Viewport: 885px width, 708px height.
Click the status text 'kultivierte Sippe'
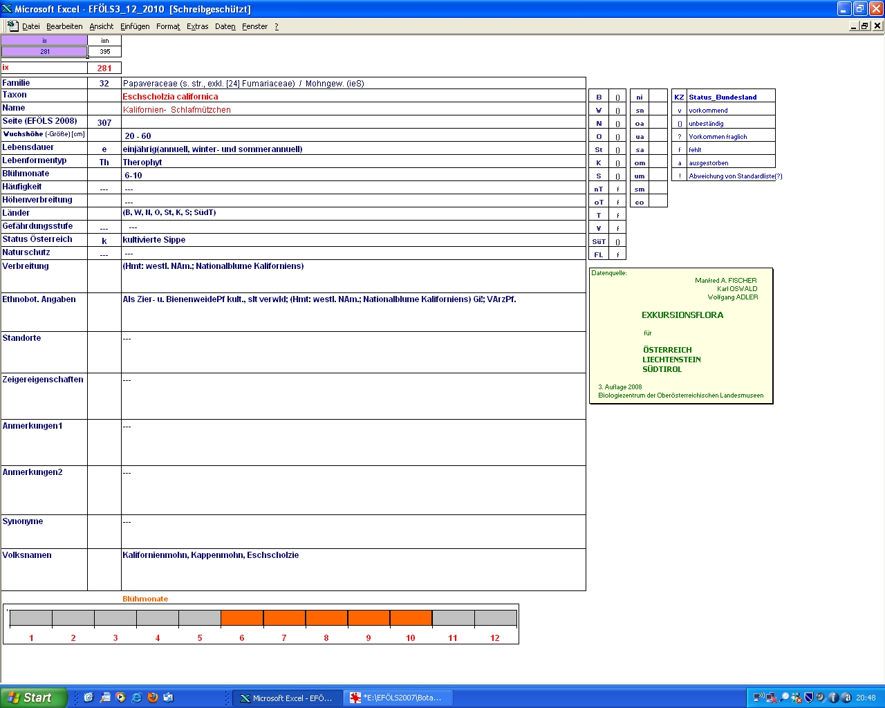coord(154,240)
